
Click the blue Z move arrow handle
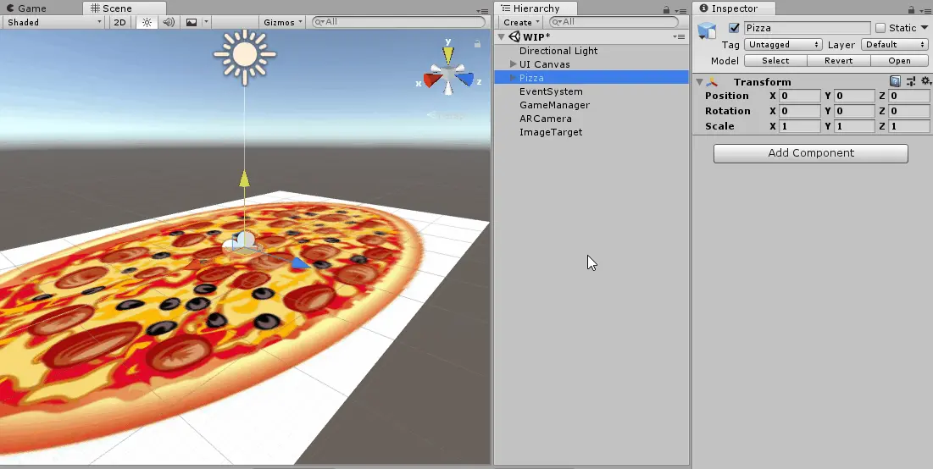[x=300, y=263]
